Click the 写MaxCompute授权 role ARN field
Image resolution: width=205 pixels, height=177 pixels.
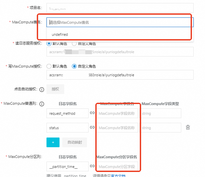pyautogui.click(x=120, y=75)
